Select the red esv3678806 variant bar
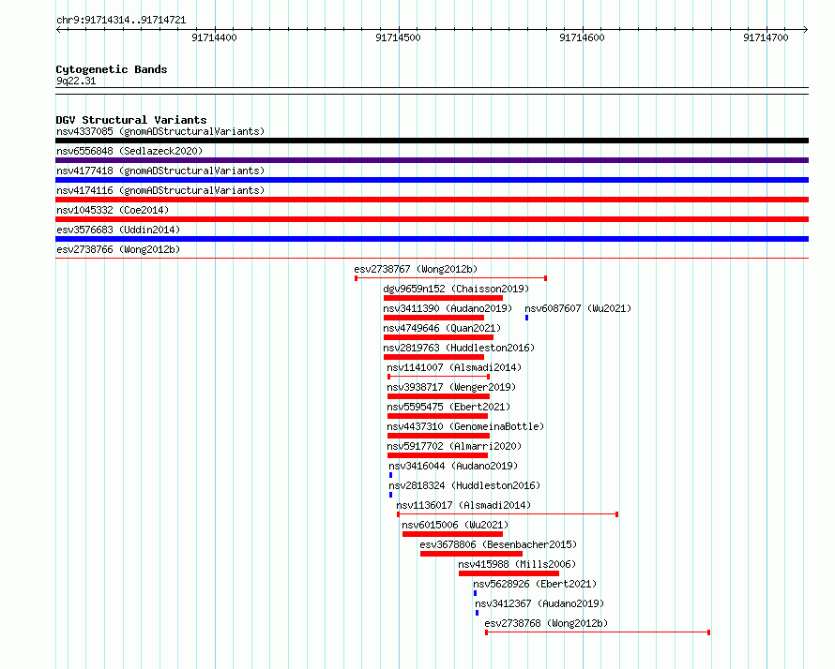835x669 pixels. click(x=471, y=554)
